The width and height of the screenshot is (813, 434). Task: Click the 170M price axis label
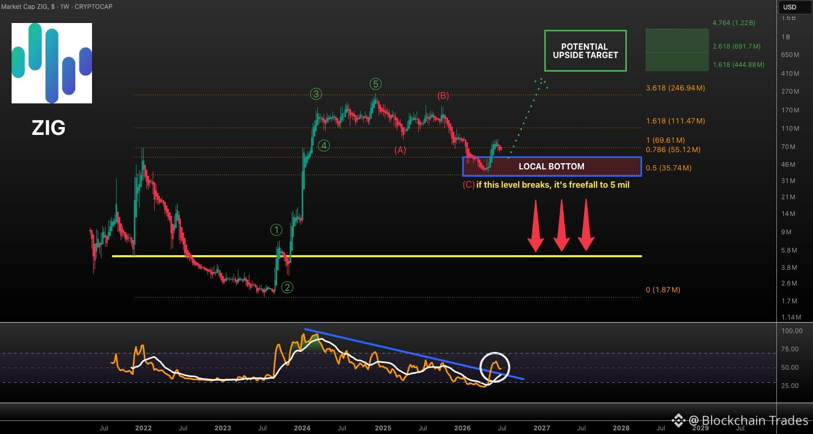pyautogui.click(x=790, y=110)
